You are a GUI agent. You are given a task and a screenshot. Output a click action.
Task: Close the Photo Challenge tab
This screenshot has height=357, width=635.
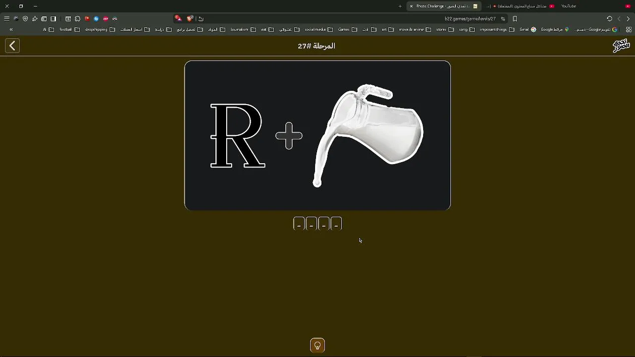tap(411, 6)
